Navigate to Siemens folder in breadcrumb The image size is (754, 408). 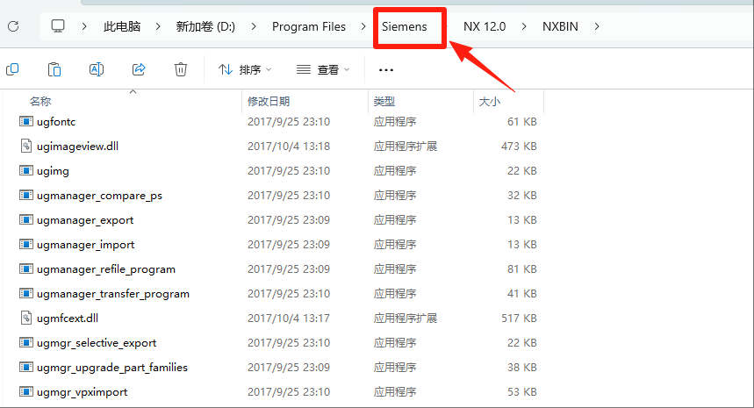coord(404,26)
